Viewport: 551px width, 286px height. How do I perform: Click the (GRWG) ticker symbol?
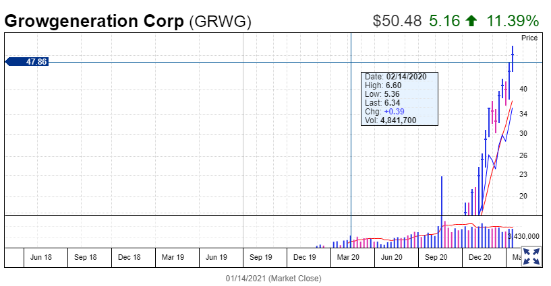click(220, 22)
